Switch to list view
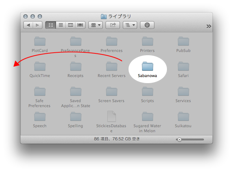This screenshot has width=233, height=172. click(x=61, y=25)
